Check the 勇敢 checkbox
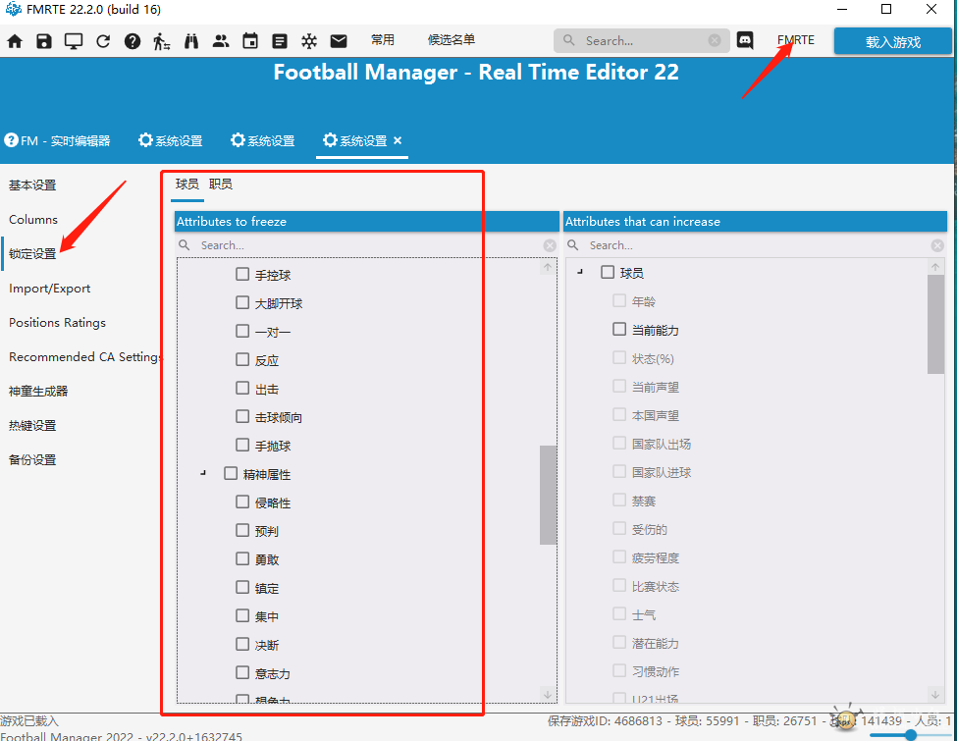Image resolution: width=957 pixels, height=741 pixels. (242, 558)
